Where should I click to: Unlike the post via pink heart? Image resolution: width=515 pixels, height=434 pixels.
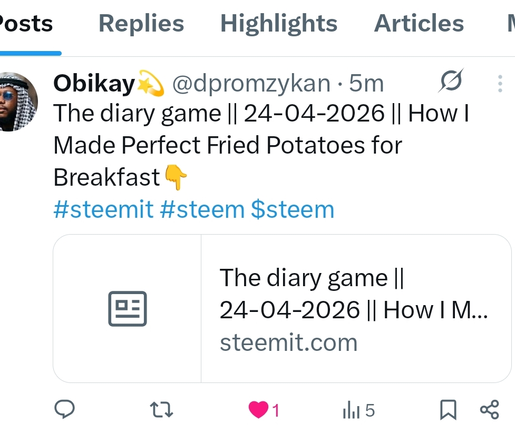click(258, 410)
